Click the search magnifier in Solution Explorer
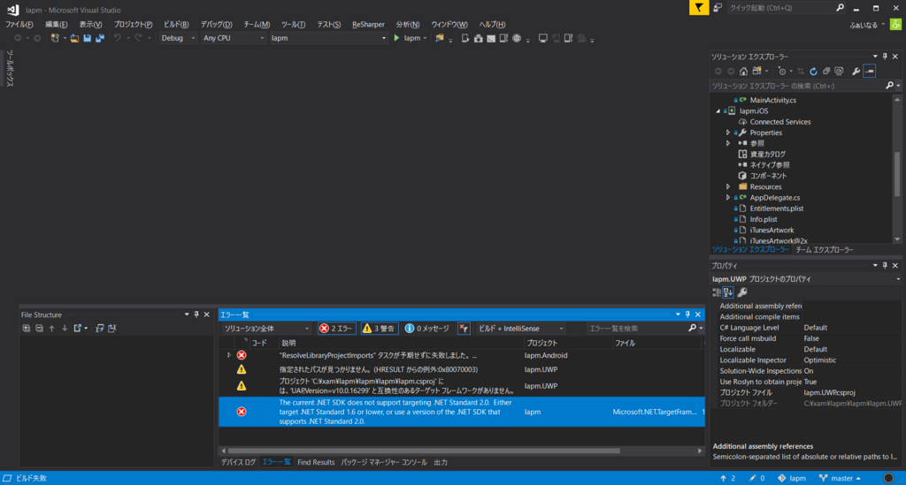 tap(890, 86)
